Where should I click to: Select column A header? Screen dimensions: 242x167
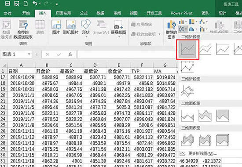pos(21,65)
